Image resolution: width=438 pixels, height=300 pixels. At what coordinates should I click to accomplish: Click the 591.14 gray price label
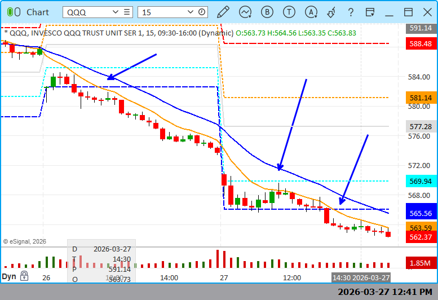coord(421,28)
